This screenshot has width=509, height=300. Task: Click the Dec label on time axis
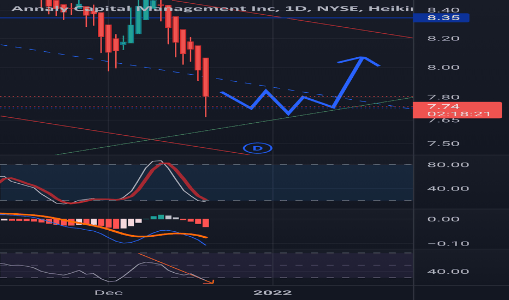coord(109,292)
